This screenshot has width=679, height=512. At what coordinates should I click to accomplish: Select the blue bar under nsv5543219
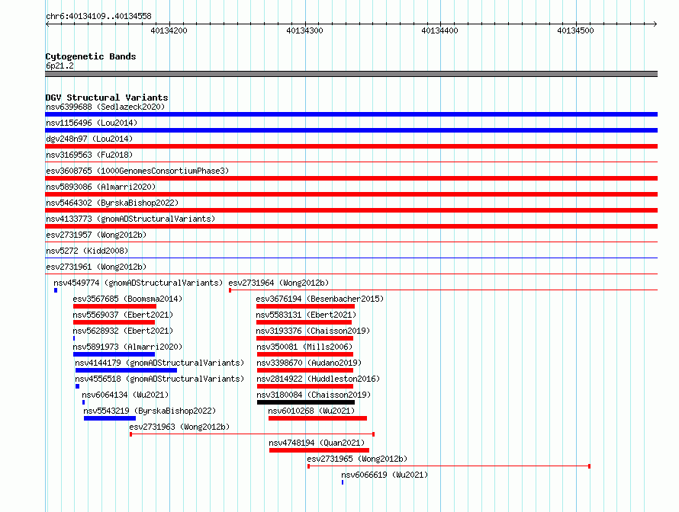coord(110,418)
